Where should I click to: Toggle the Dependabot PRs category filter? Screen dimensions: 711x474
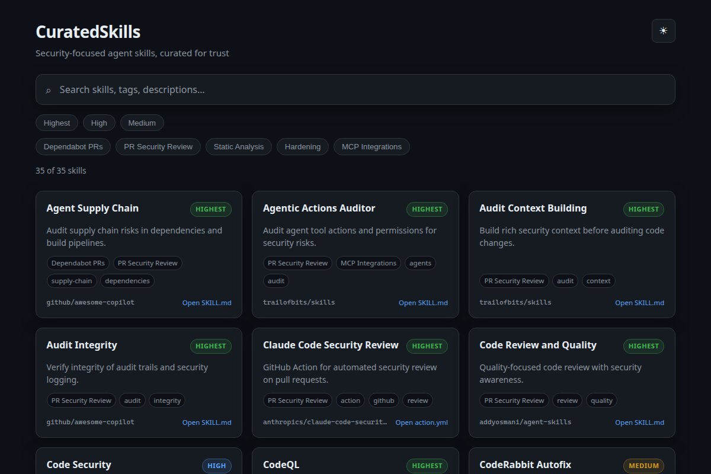tap(73, 147)
